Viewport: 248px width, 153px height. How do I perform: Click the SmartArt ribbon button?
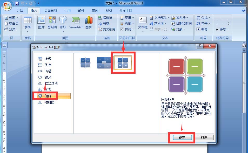click(x=76, y=23)
